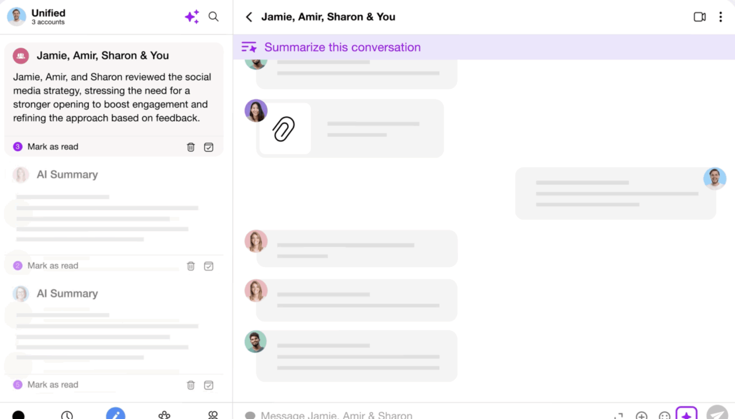Click the avatar beside the attachment message
Screen dimensions: 735x419
256,111
